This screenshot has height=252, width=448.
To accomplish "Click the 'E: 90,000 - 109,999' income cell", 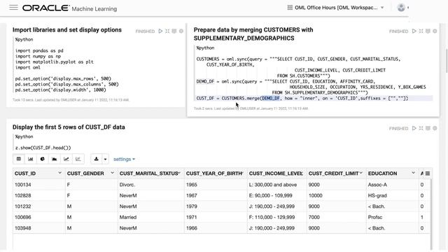I will tap(277, 195).
